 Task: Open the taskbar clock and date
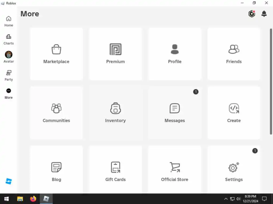250,199
